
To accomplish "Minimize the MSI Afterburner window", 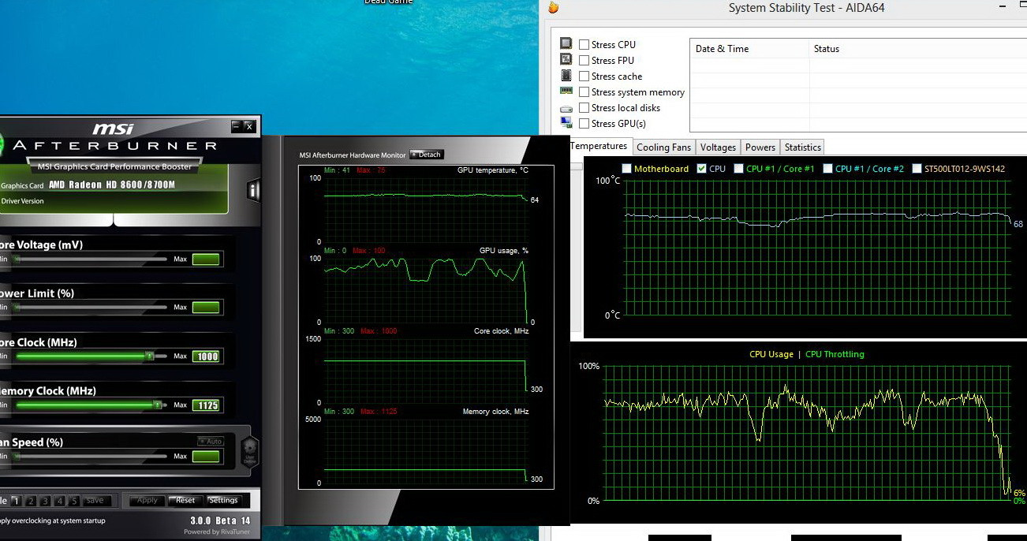I will click(x=237, y=126).
